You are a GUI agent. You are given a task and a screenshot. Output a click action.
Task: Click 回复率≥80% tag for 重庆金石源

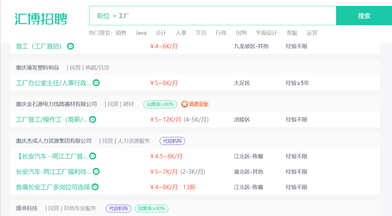[x=160, y=104]
